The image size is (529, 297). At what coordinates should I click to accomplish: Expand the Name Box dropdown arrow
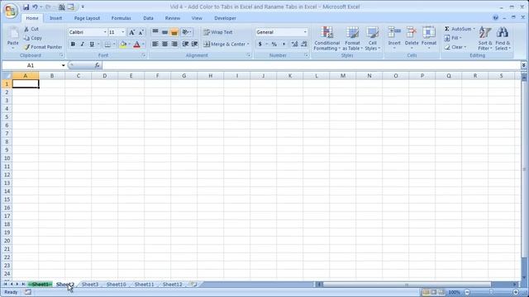coord(63,65)
